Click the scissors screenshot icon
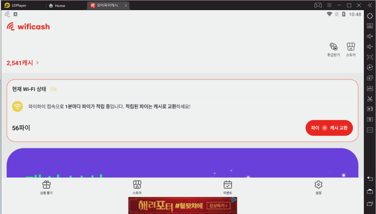 click(370, 99)
